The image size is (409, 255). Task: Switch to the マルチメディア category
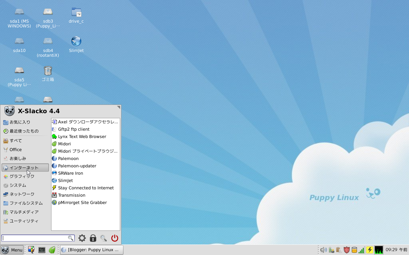tap(25, 212)
